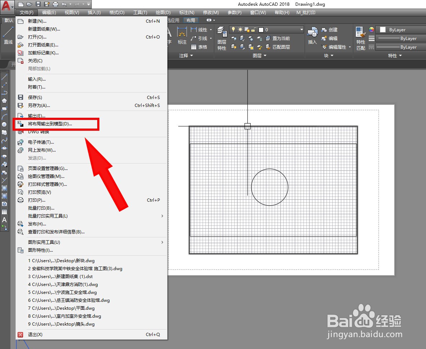The image size is (426, 349).
Task: Click the 置为当前 button
Action: point(278,38)
